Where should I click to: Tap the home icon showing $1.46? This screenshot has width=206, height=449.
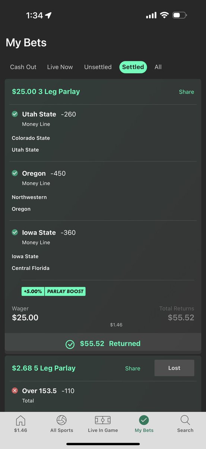[20, 420]
